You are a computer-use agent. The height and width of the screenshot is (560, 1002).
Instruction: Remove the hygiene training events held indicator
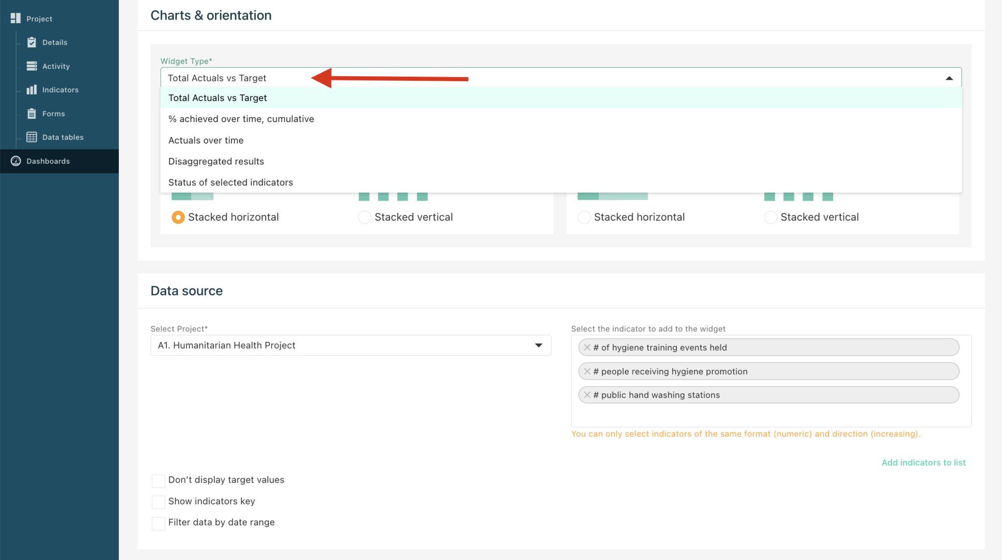(x=587, y=347)
